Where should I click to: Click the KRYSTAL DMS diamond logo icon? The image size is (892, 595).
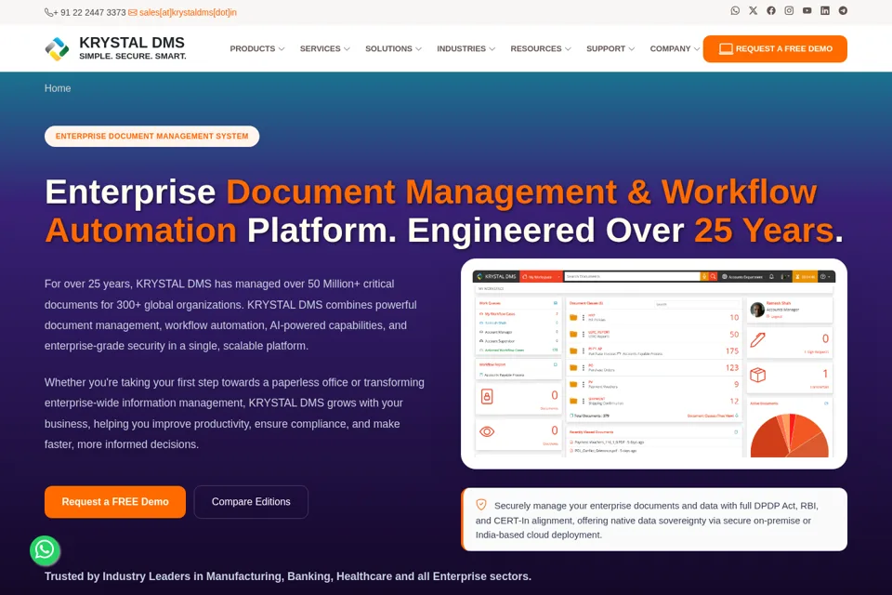click(x=57, y=48)
